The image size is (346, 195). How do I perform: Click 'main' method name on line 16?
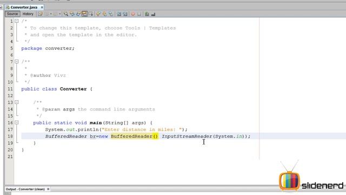(x=96, y=123)
